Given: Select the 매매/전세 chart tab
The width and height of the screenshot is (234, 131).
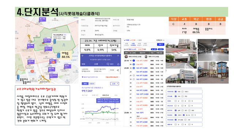Looking at the screenshot, I should 106,95.
